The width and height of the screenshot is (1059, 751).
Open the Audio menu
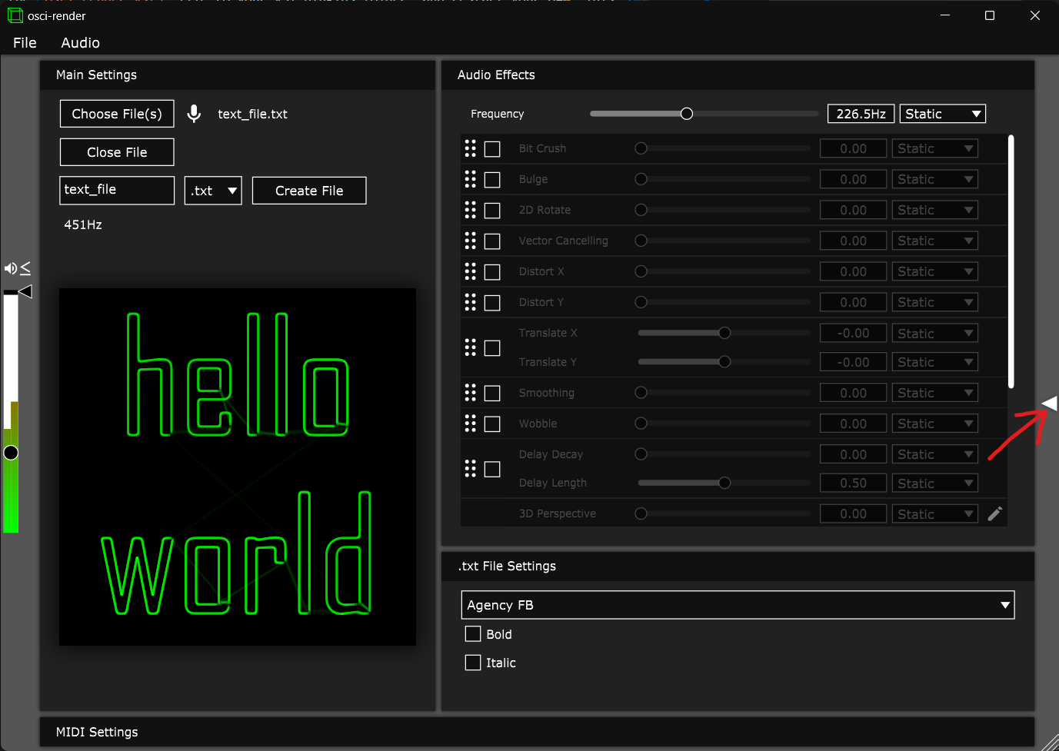tap(80, 43)
